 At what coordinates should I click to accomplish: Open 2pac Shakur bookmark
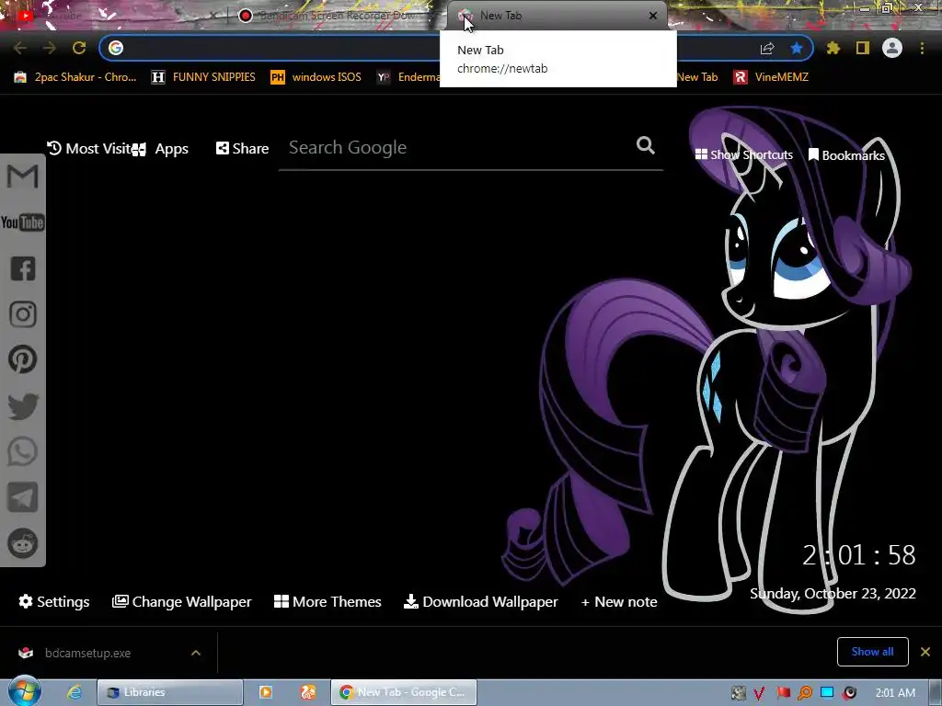[75, 77]
